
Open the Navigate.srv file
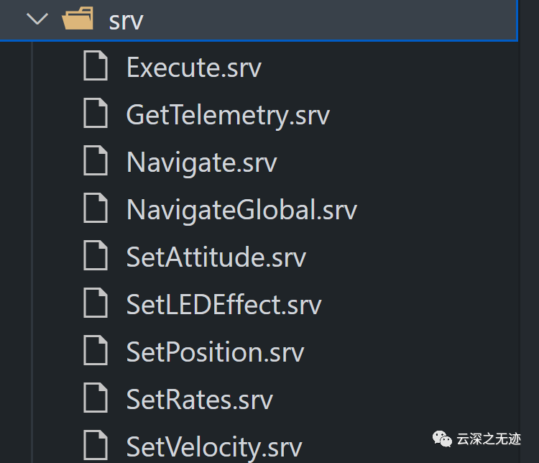[201, 162]
